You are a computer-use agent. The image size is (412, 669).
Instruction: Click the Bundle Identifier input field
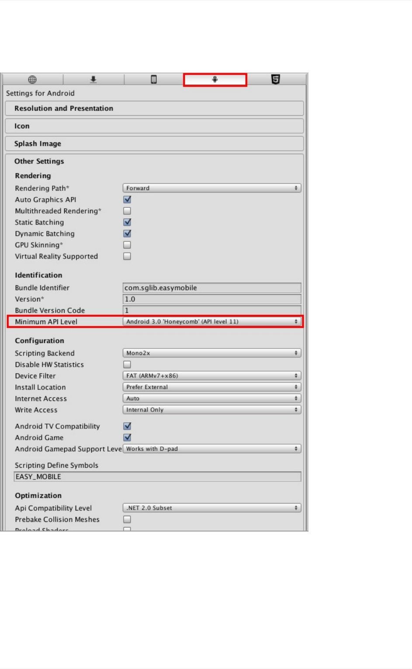tap(212, 288)
